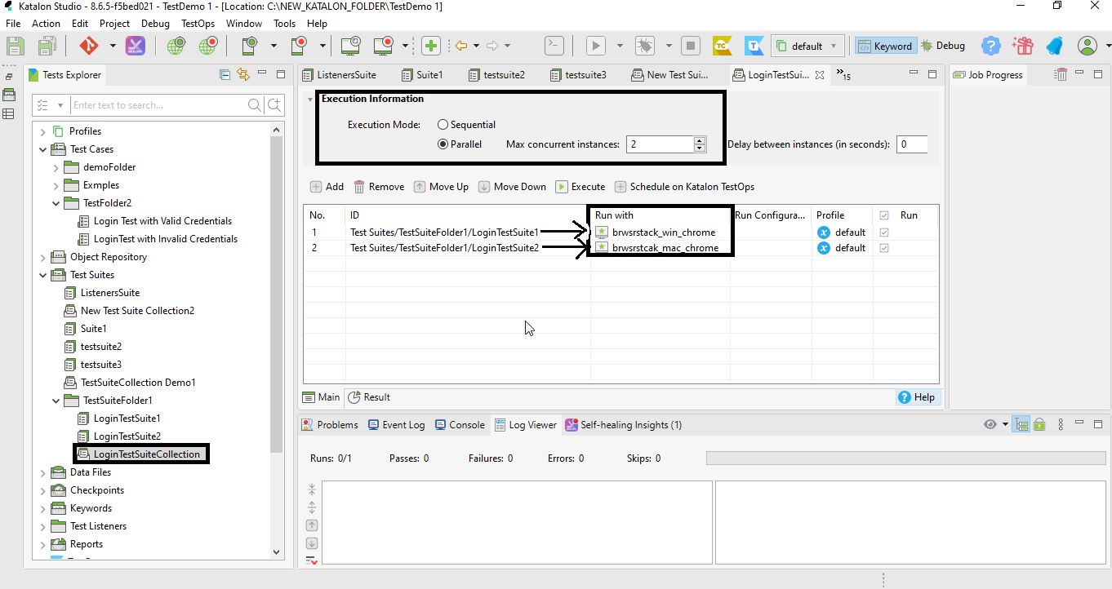This screenshot has height=589, width=1112.
Task: Click the Run play icon
Action: 597,46
